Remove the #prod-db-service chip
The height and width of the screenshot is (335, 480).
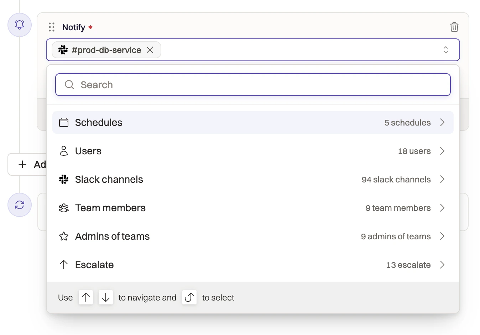(150, 50)
